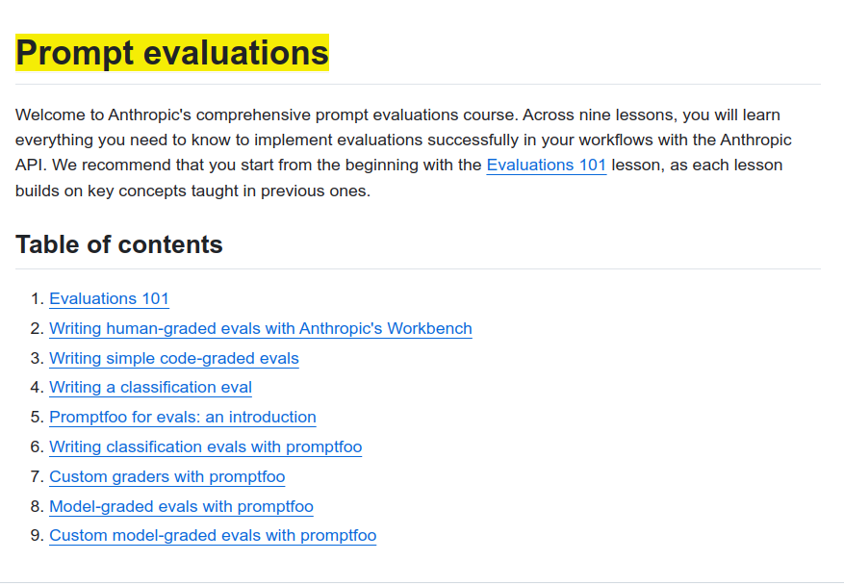
Task: Click the Table of contents heading
Action: 119,244
